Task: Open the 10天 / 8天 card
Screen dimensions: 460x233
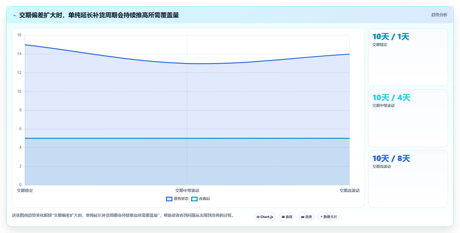Action: coord(408,179)
